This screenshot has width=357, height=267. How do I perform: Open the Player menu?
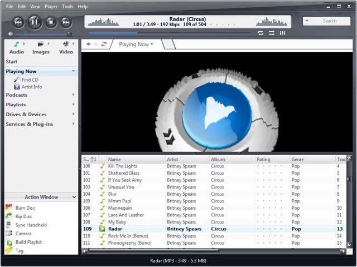[x=51, y=7]
